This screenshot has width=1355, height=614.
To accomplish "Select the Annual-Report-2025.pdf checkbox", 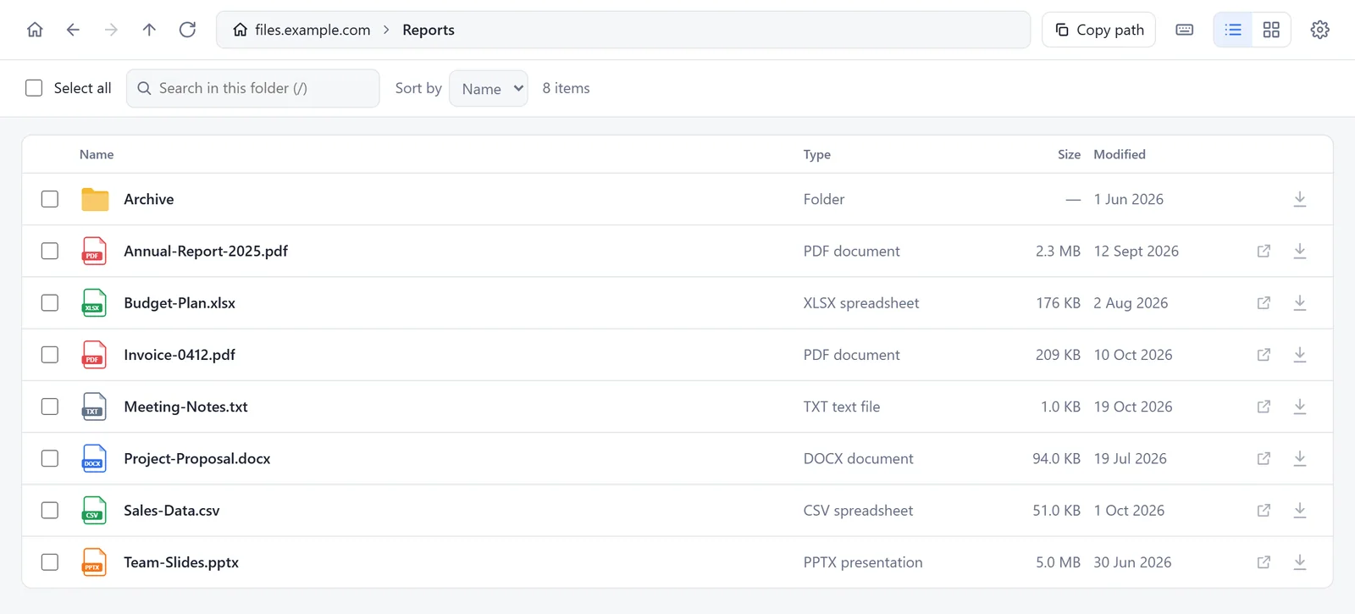I will (50, 251).
